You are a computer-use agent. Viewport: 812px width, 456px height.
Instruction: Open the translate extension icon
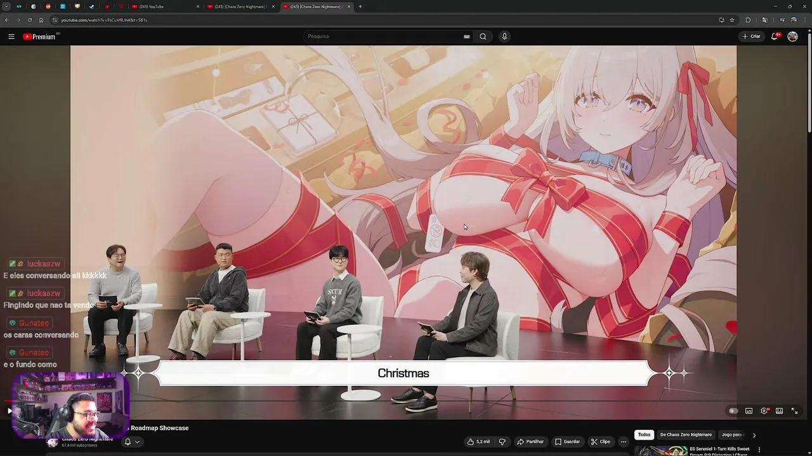764,20
